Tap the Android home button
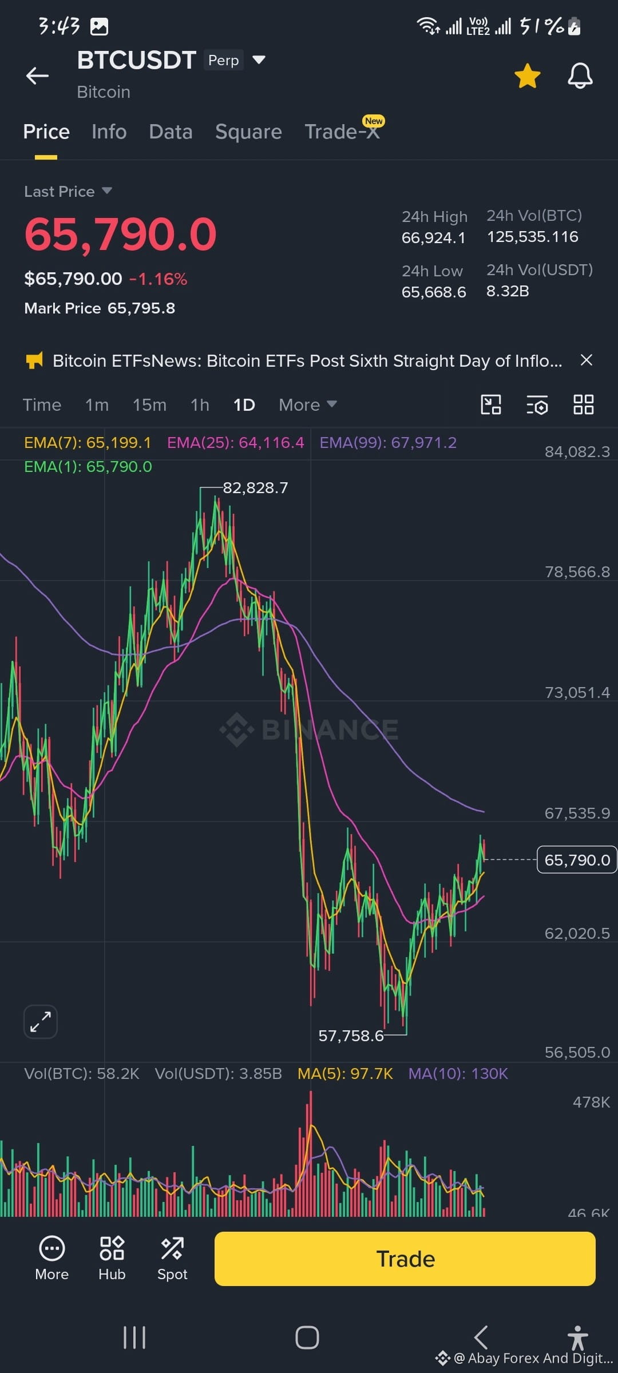 pos(307,1338)
